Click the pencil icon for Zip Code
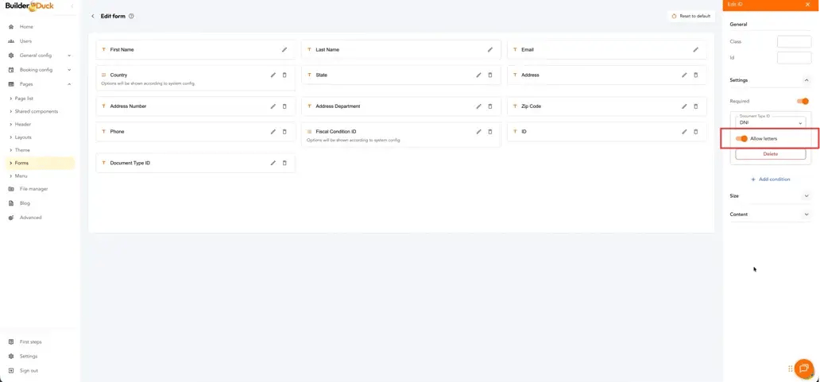This screenshot has height=382, width=820. click(x=684, y=106)
